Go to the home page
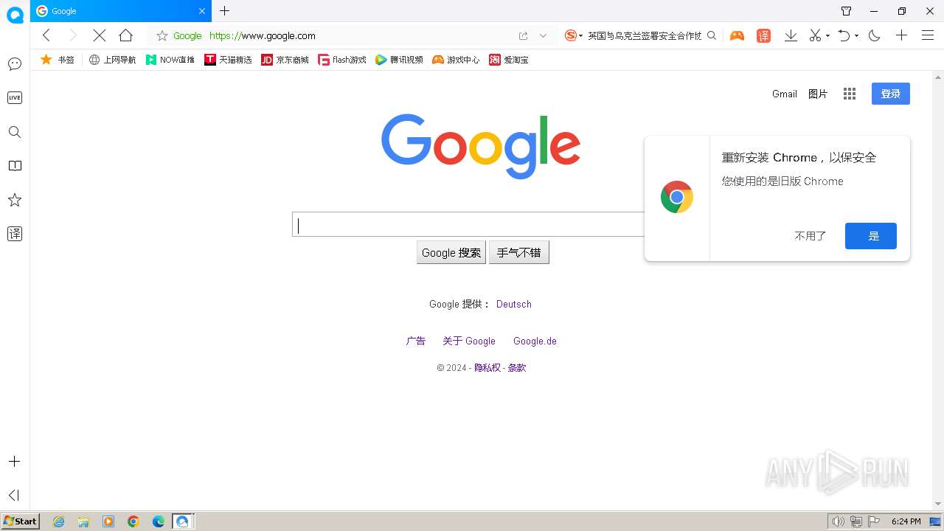 tap(125, 35)
